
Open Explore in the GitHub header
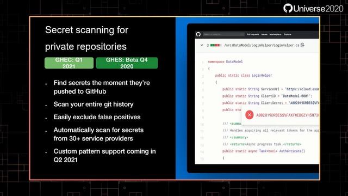[x=287, y=34]
